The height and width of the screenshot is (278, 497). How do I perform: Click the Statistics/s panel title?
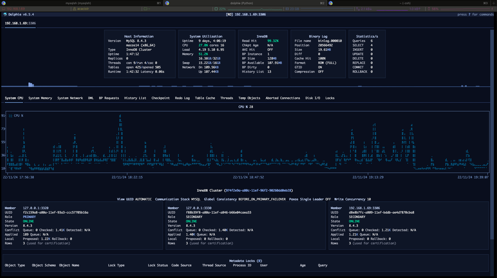click(367, 36)
